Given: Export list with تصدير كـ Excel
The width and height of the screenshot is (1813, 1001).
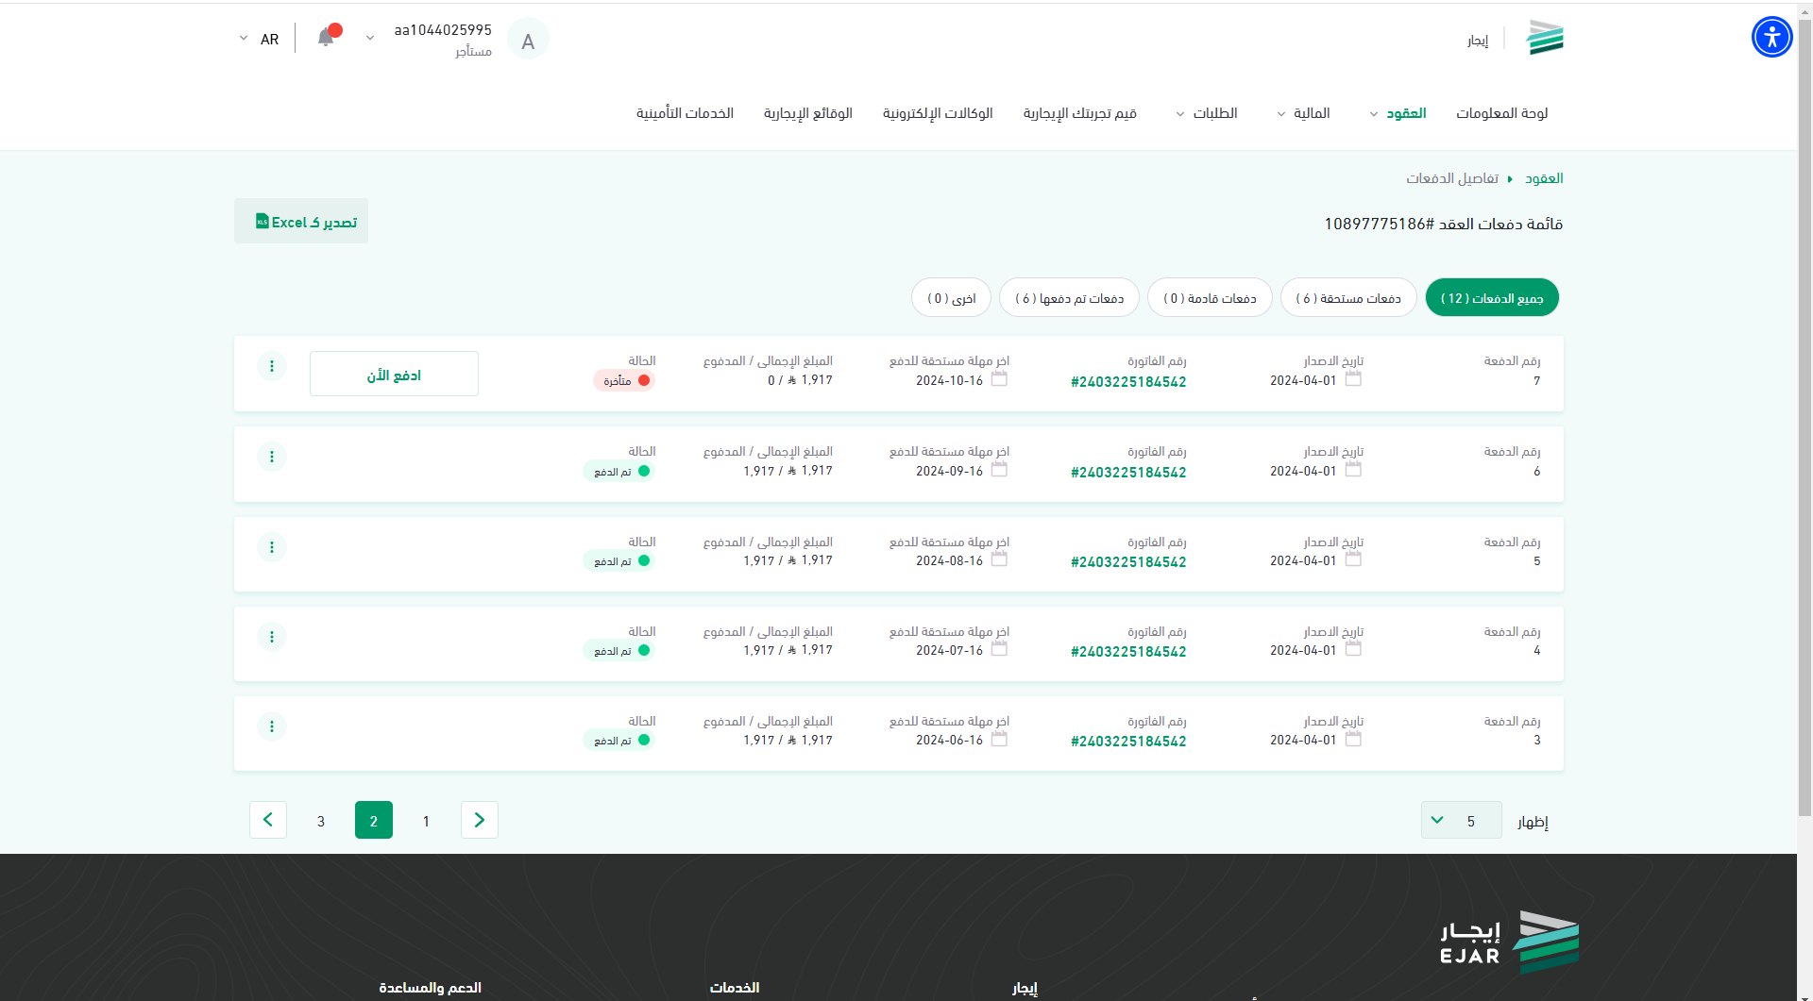Looking at the screenshot, I should click(x=301, y=222).
